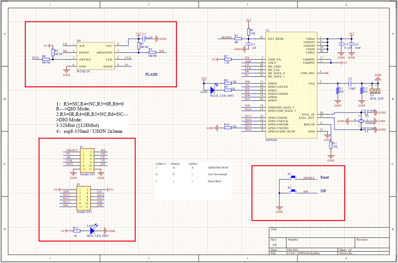Click the 'SDIO/SPI WIFI' table entry
Screen dimensions: 398x263
(218, 167)
